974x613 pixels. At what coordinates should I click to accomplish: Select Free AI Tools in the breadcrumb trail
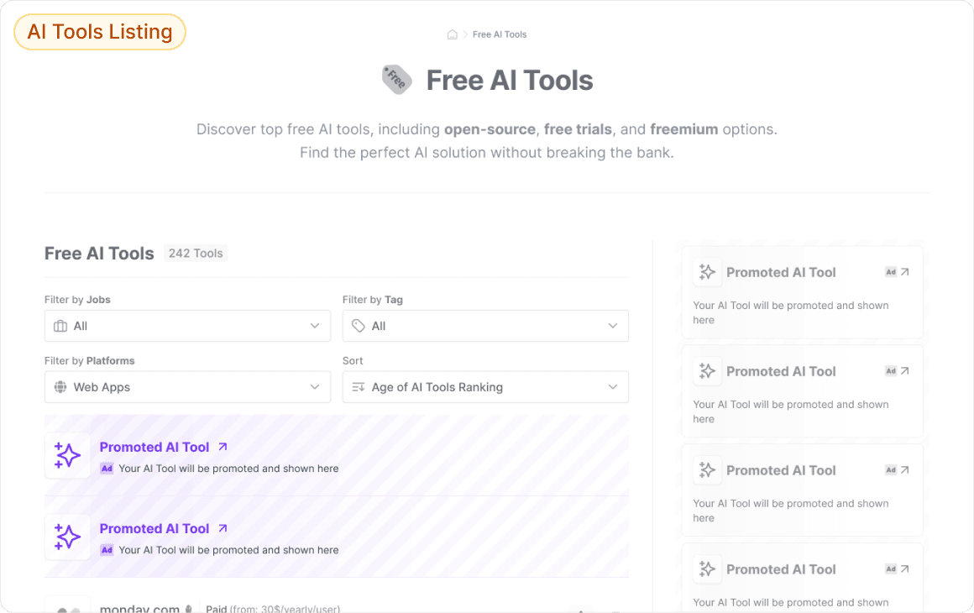(x=500, y=34)
